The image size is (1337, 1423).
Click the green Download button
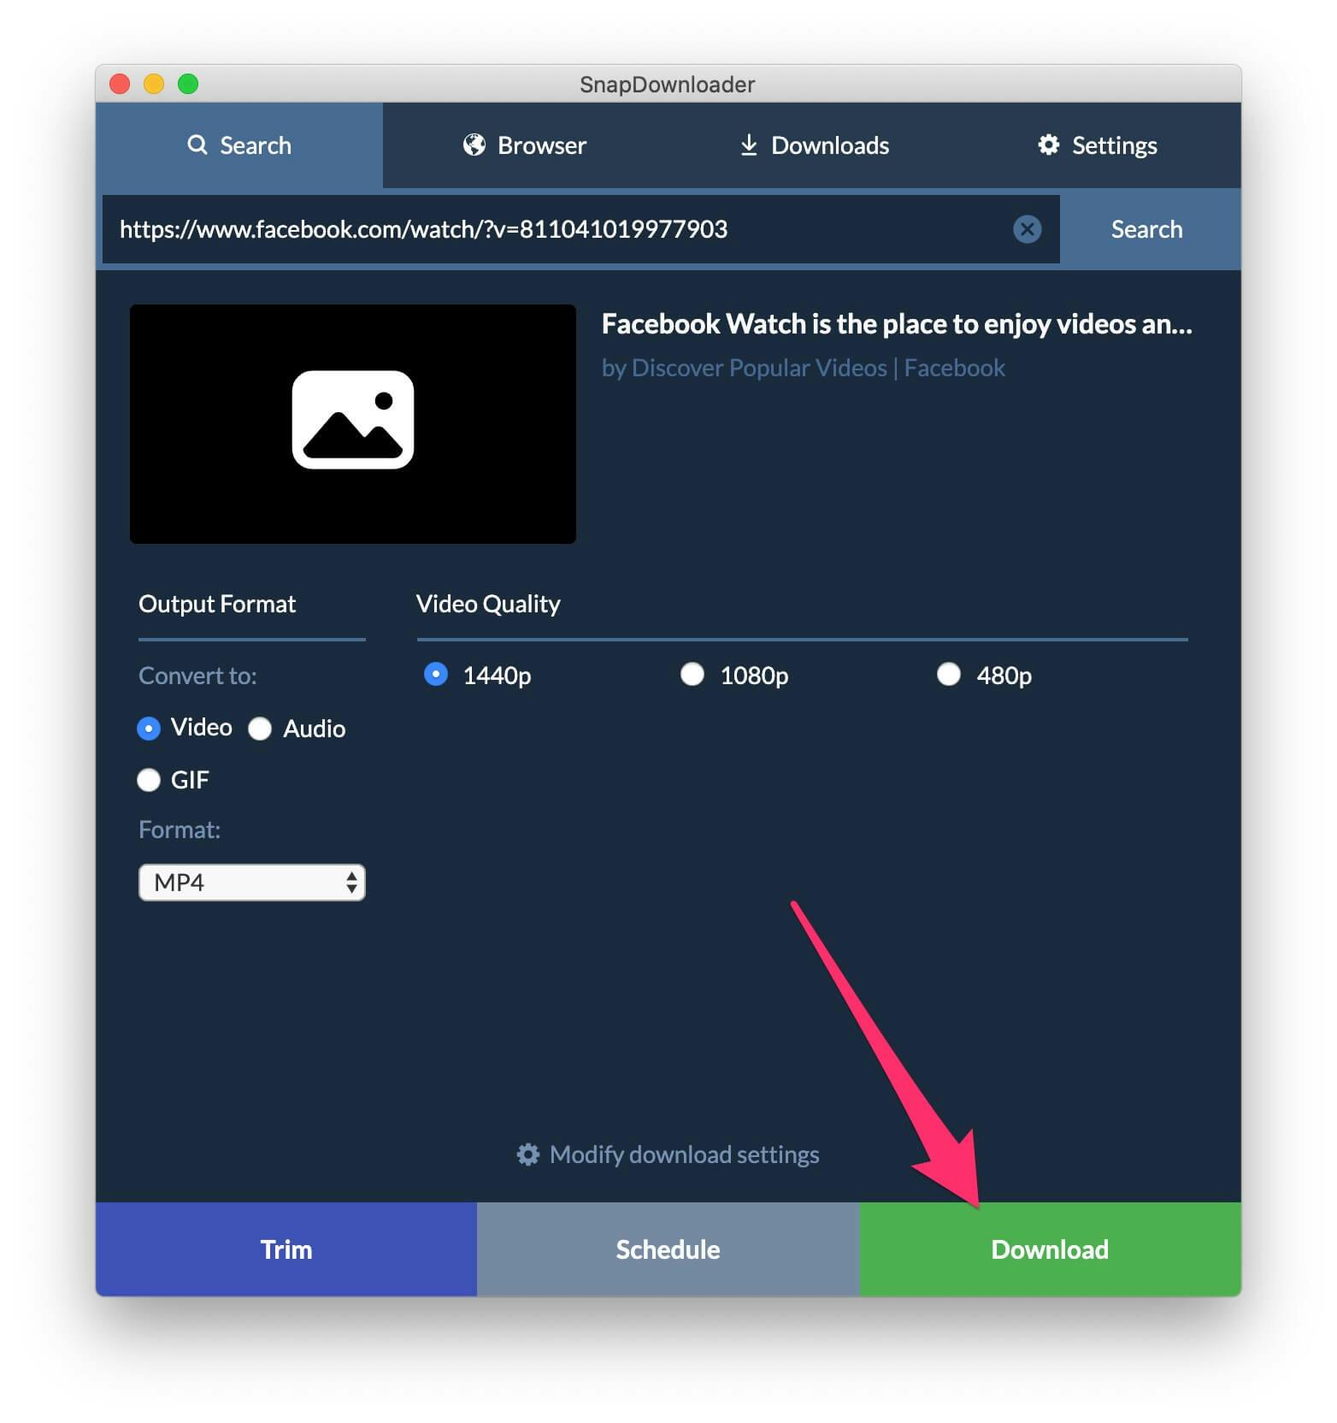1050,1249
